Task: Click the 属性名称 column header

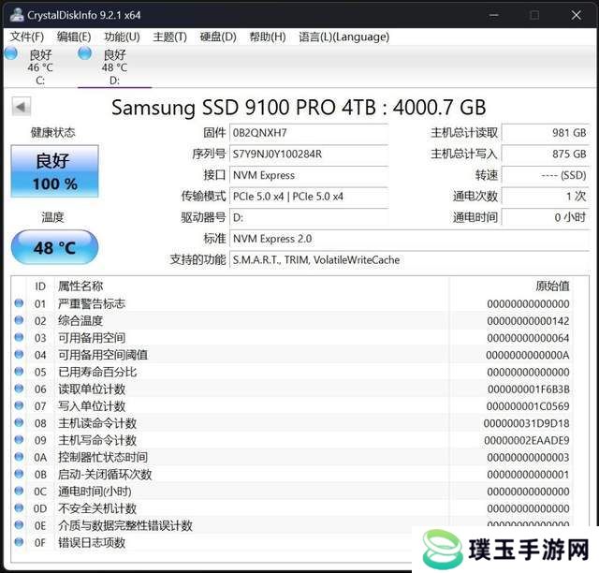Action: click(80, 286)
